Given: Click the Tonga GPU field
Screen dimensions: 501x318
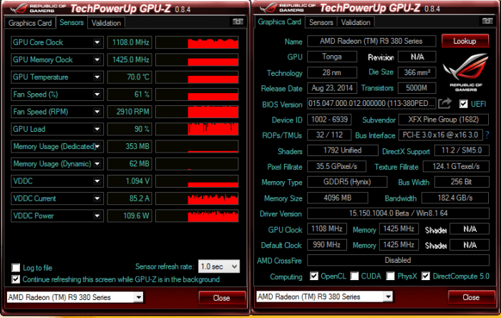Looking at the screenshot, I should click(332, 57).
